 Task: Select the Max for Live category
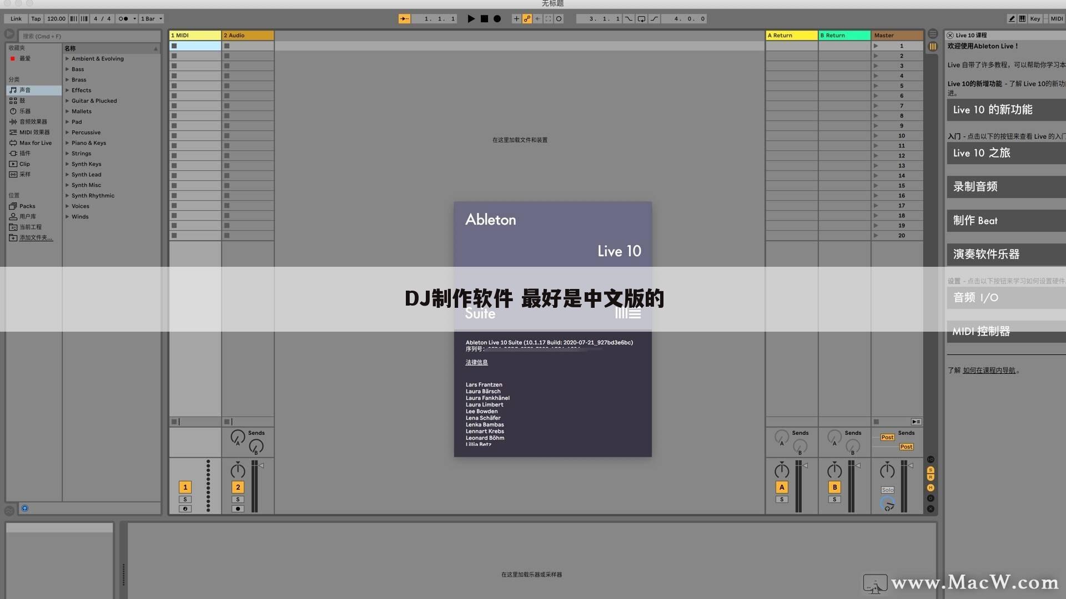click(x=33, y=143)
